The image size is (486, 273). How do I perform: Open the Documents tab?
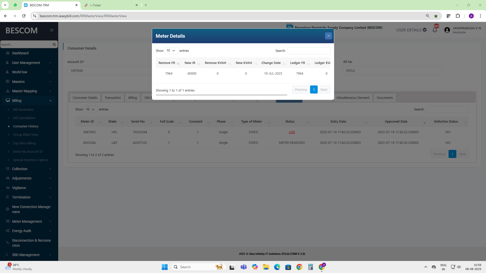(x=384, y=98)
